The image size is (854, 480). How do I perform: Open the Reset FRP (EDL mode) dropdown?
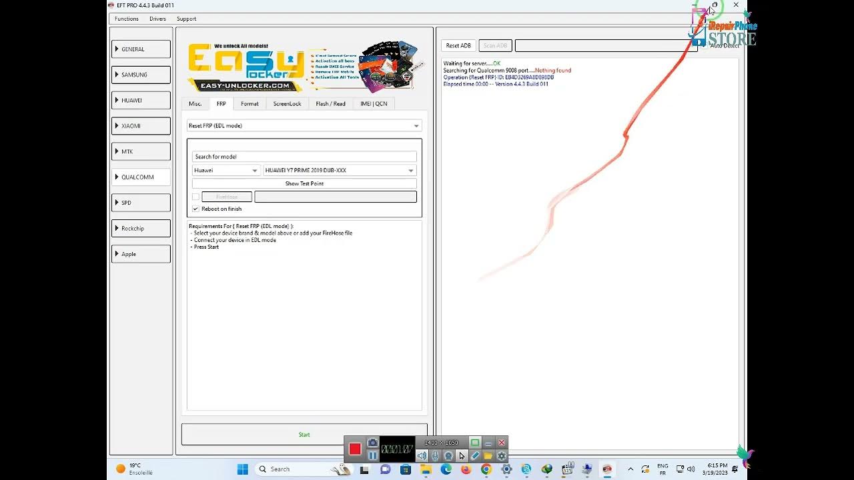(x=304, y=125)
